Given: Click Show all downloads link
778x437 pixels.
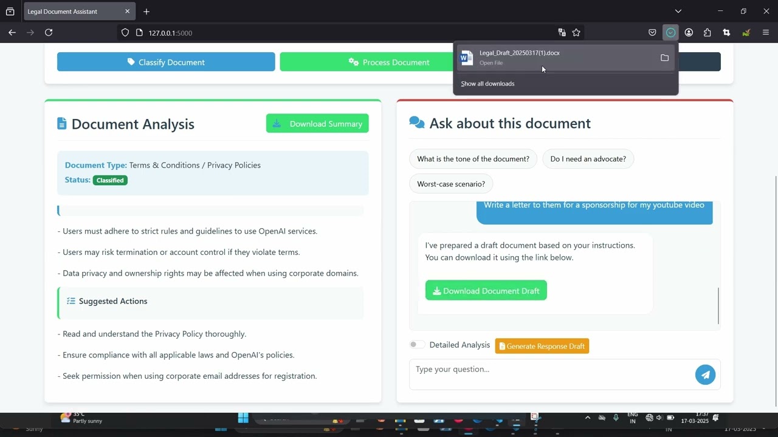Looking at the screenshot, I should click(x=487, y=84).
